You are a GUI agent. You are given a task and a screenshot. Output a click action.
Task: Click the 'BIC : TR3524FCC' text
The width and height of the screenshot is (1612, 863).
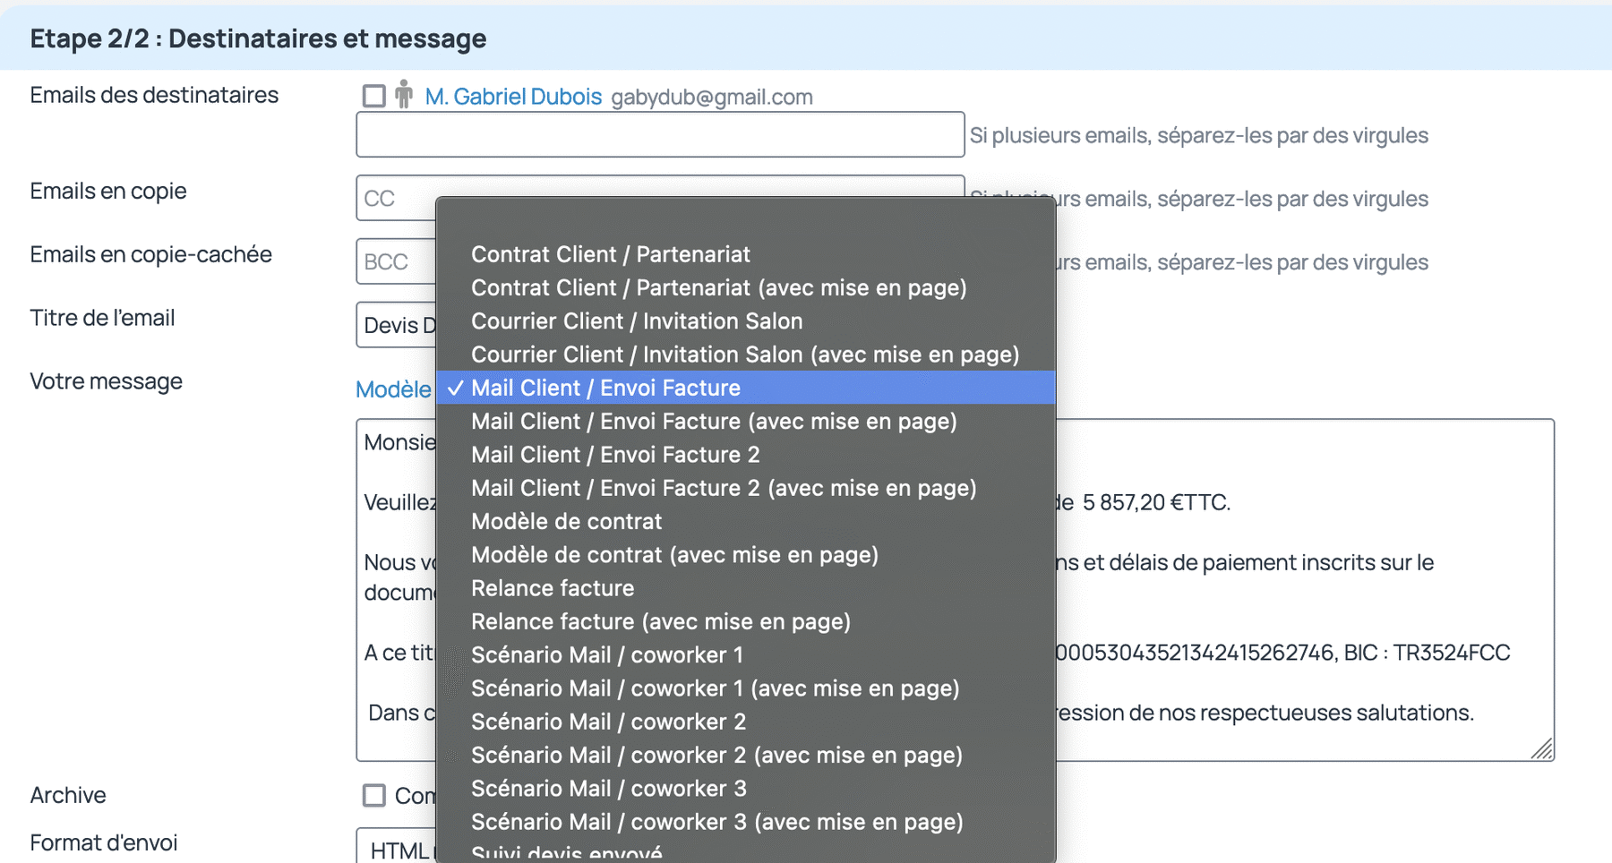click(x=1428, y=653)
